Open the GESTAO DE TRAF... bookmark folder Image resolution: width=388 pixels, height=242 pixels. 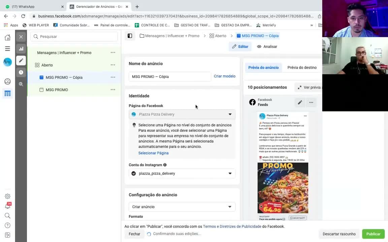pos(192,25)
